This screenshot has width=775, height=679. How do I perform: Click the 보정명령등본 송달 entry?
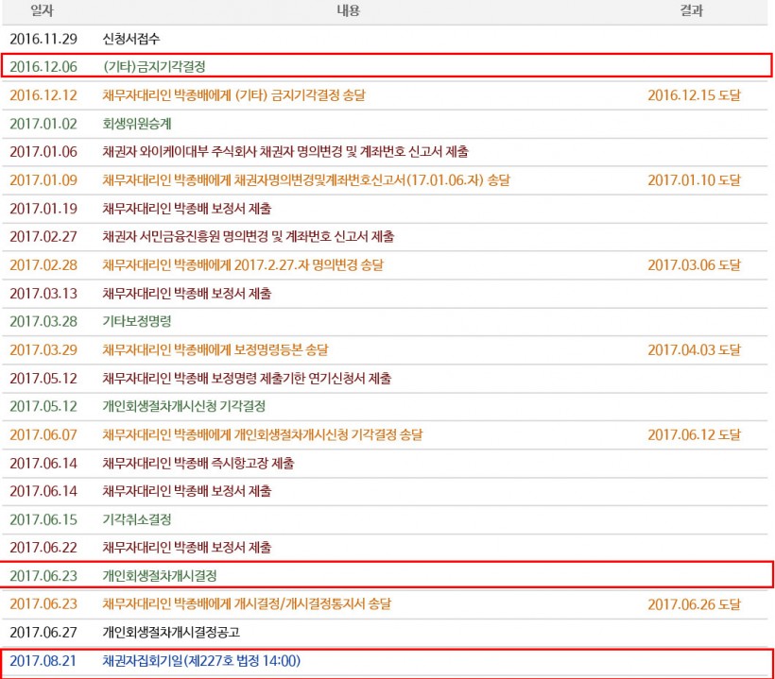215,350
